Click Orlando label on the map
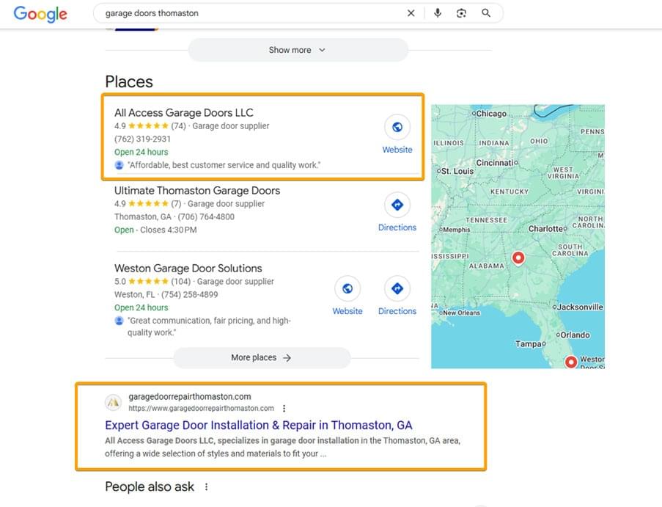The image size is (662, 507). [575, 335]
